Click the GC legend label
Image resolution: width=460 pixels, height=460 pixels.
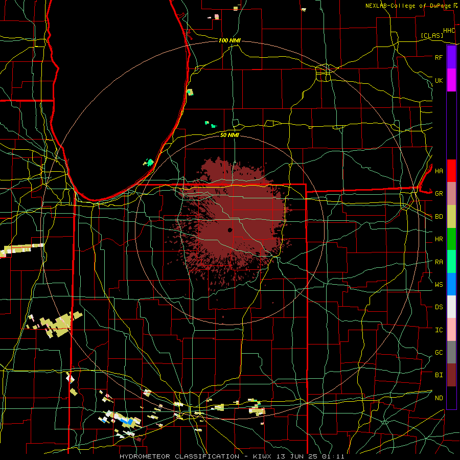[x=439, y=352]
